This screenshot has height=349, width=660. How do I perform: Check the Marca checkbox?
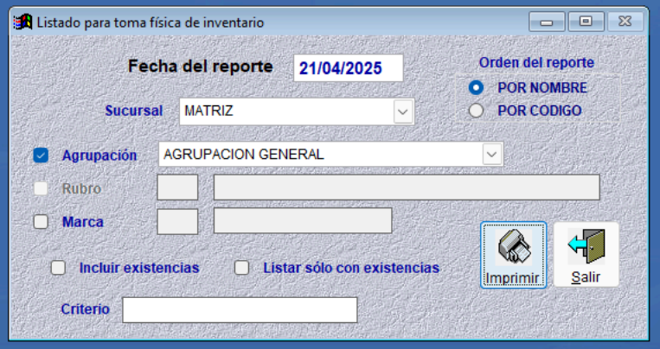point(41,222)
